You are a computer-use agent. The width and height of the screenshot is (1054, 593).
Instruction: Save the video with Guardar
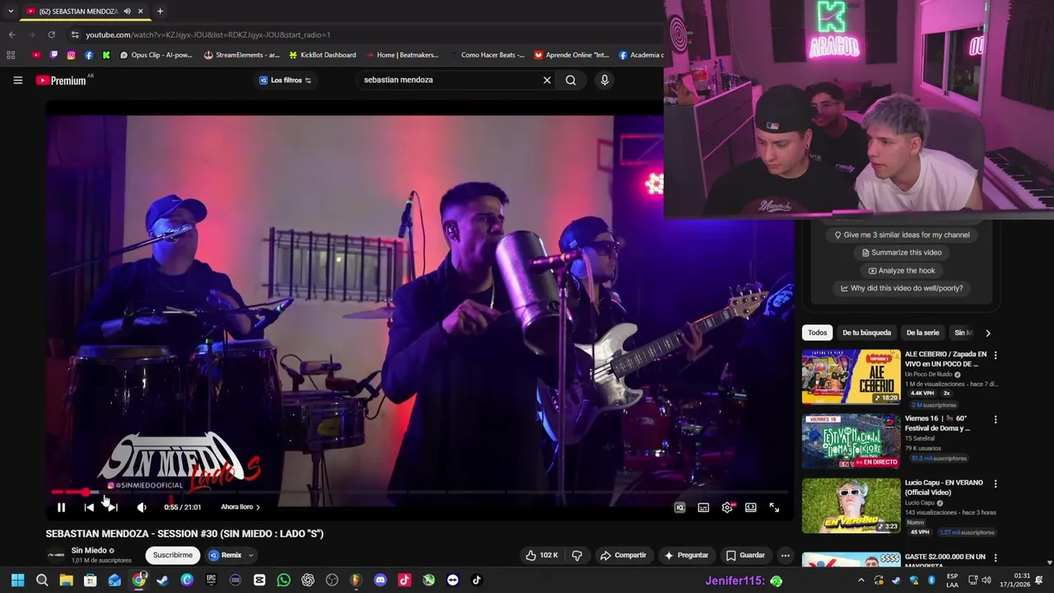click(745, 555)
